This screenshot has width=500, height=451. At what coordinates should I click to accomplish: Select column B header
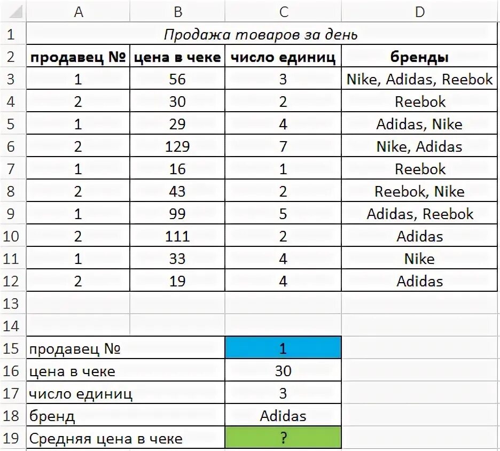pos(177,11)
